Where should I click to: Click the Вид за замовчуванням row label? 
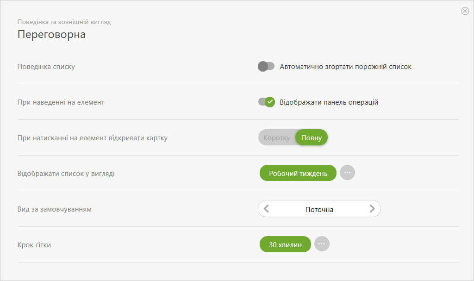coord(55,209)
